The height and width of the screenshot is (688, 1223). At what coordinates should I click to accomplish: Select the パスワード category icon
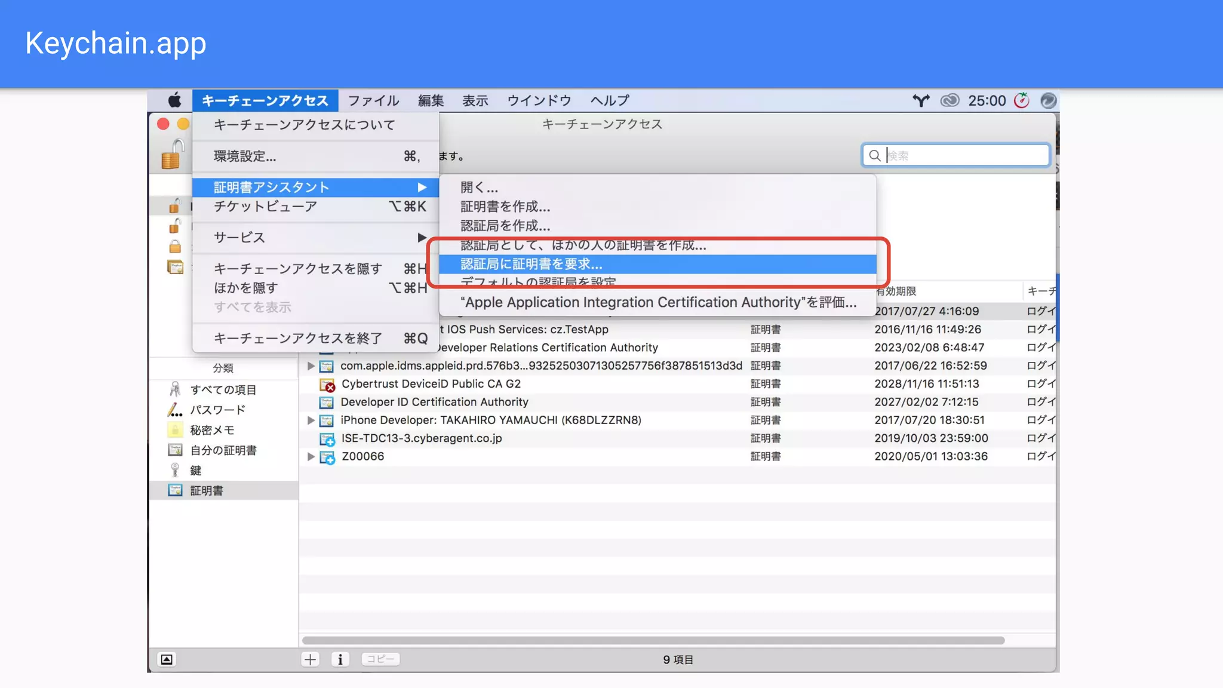pyautogui.click(x=175, y=410)
